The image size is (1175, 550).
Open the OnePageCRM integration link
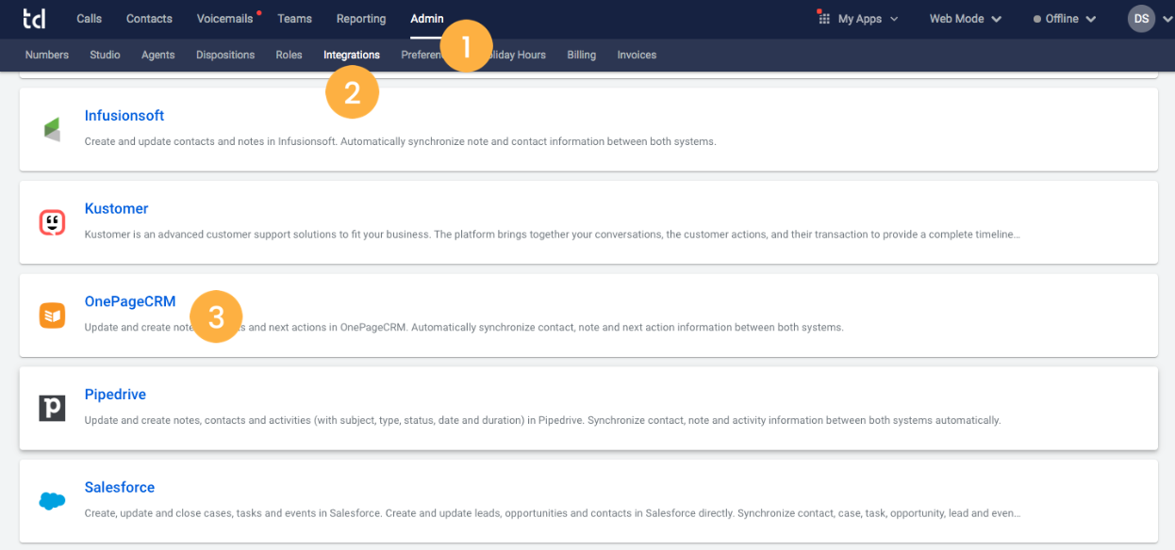click(x=130, y=301)
